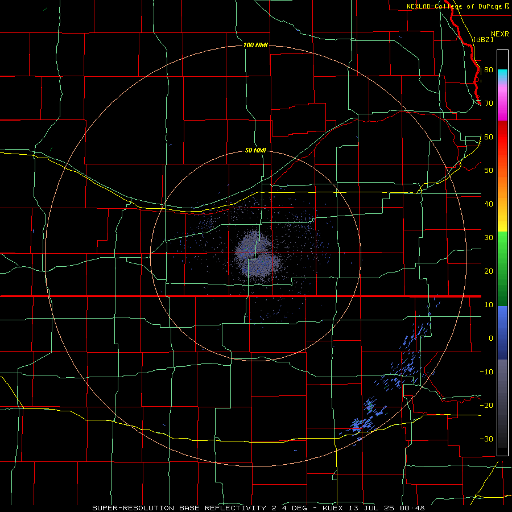Click the '0' value on the dBZ scale
This screenshot has width=512, height=512.
click(491, 338)
